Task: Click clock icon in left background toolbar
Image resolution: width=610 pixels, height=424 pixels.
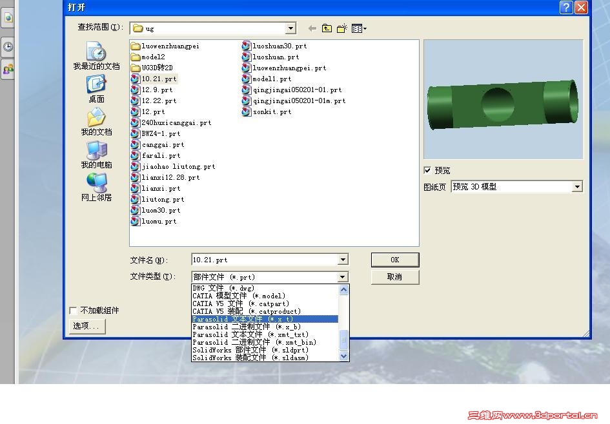Action: click(8, 47)
